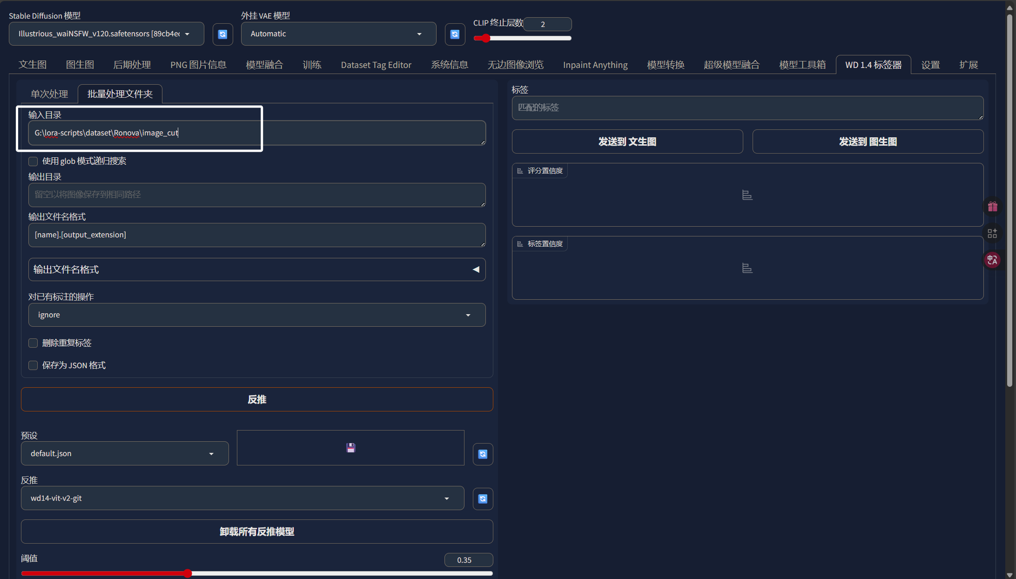Click the threshold value box showing 0.35
The height and width of the screenshot is (579, 1016).
(x=469, y=560)
